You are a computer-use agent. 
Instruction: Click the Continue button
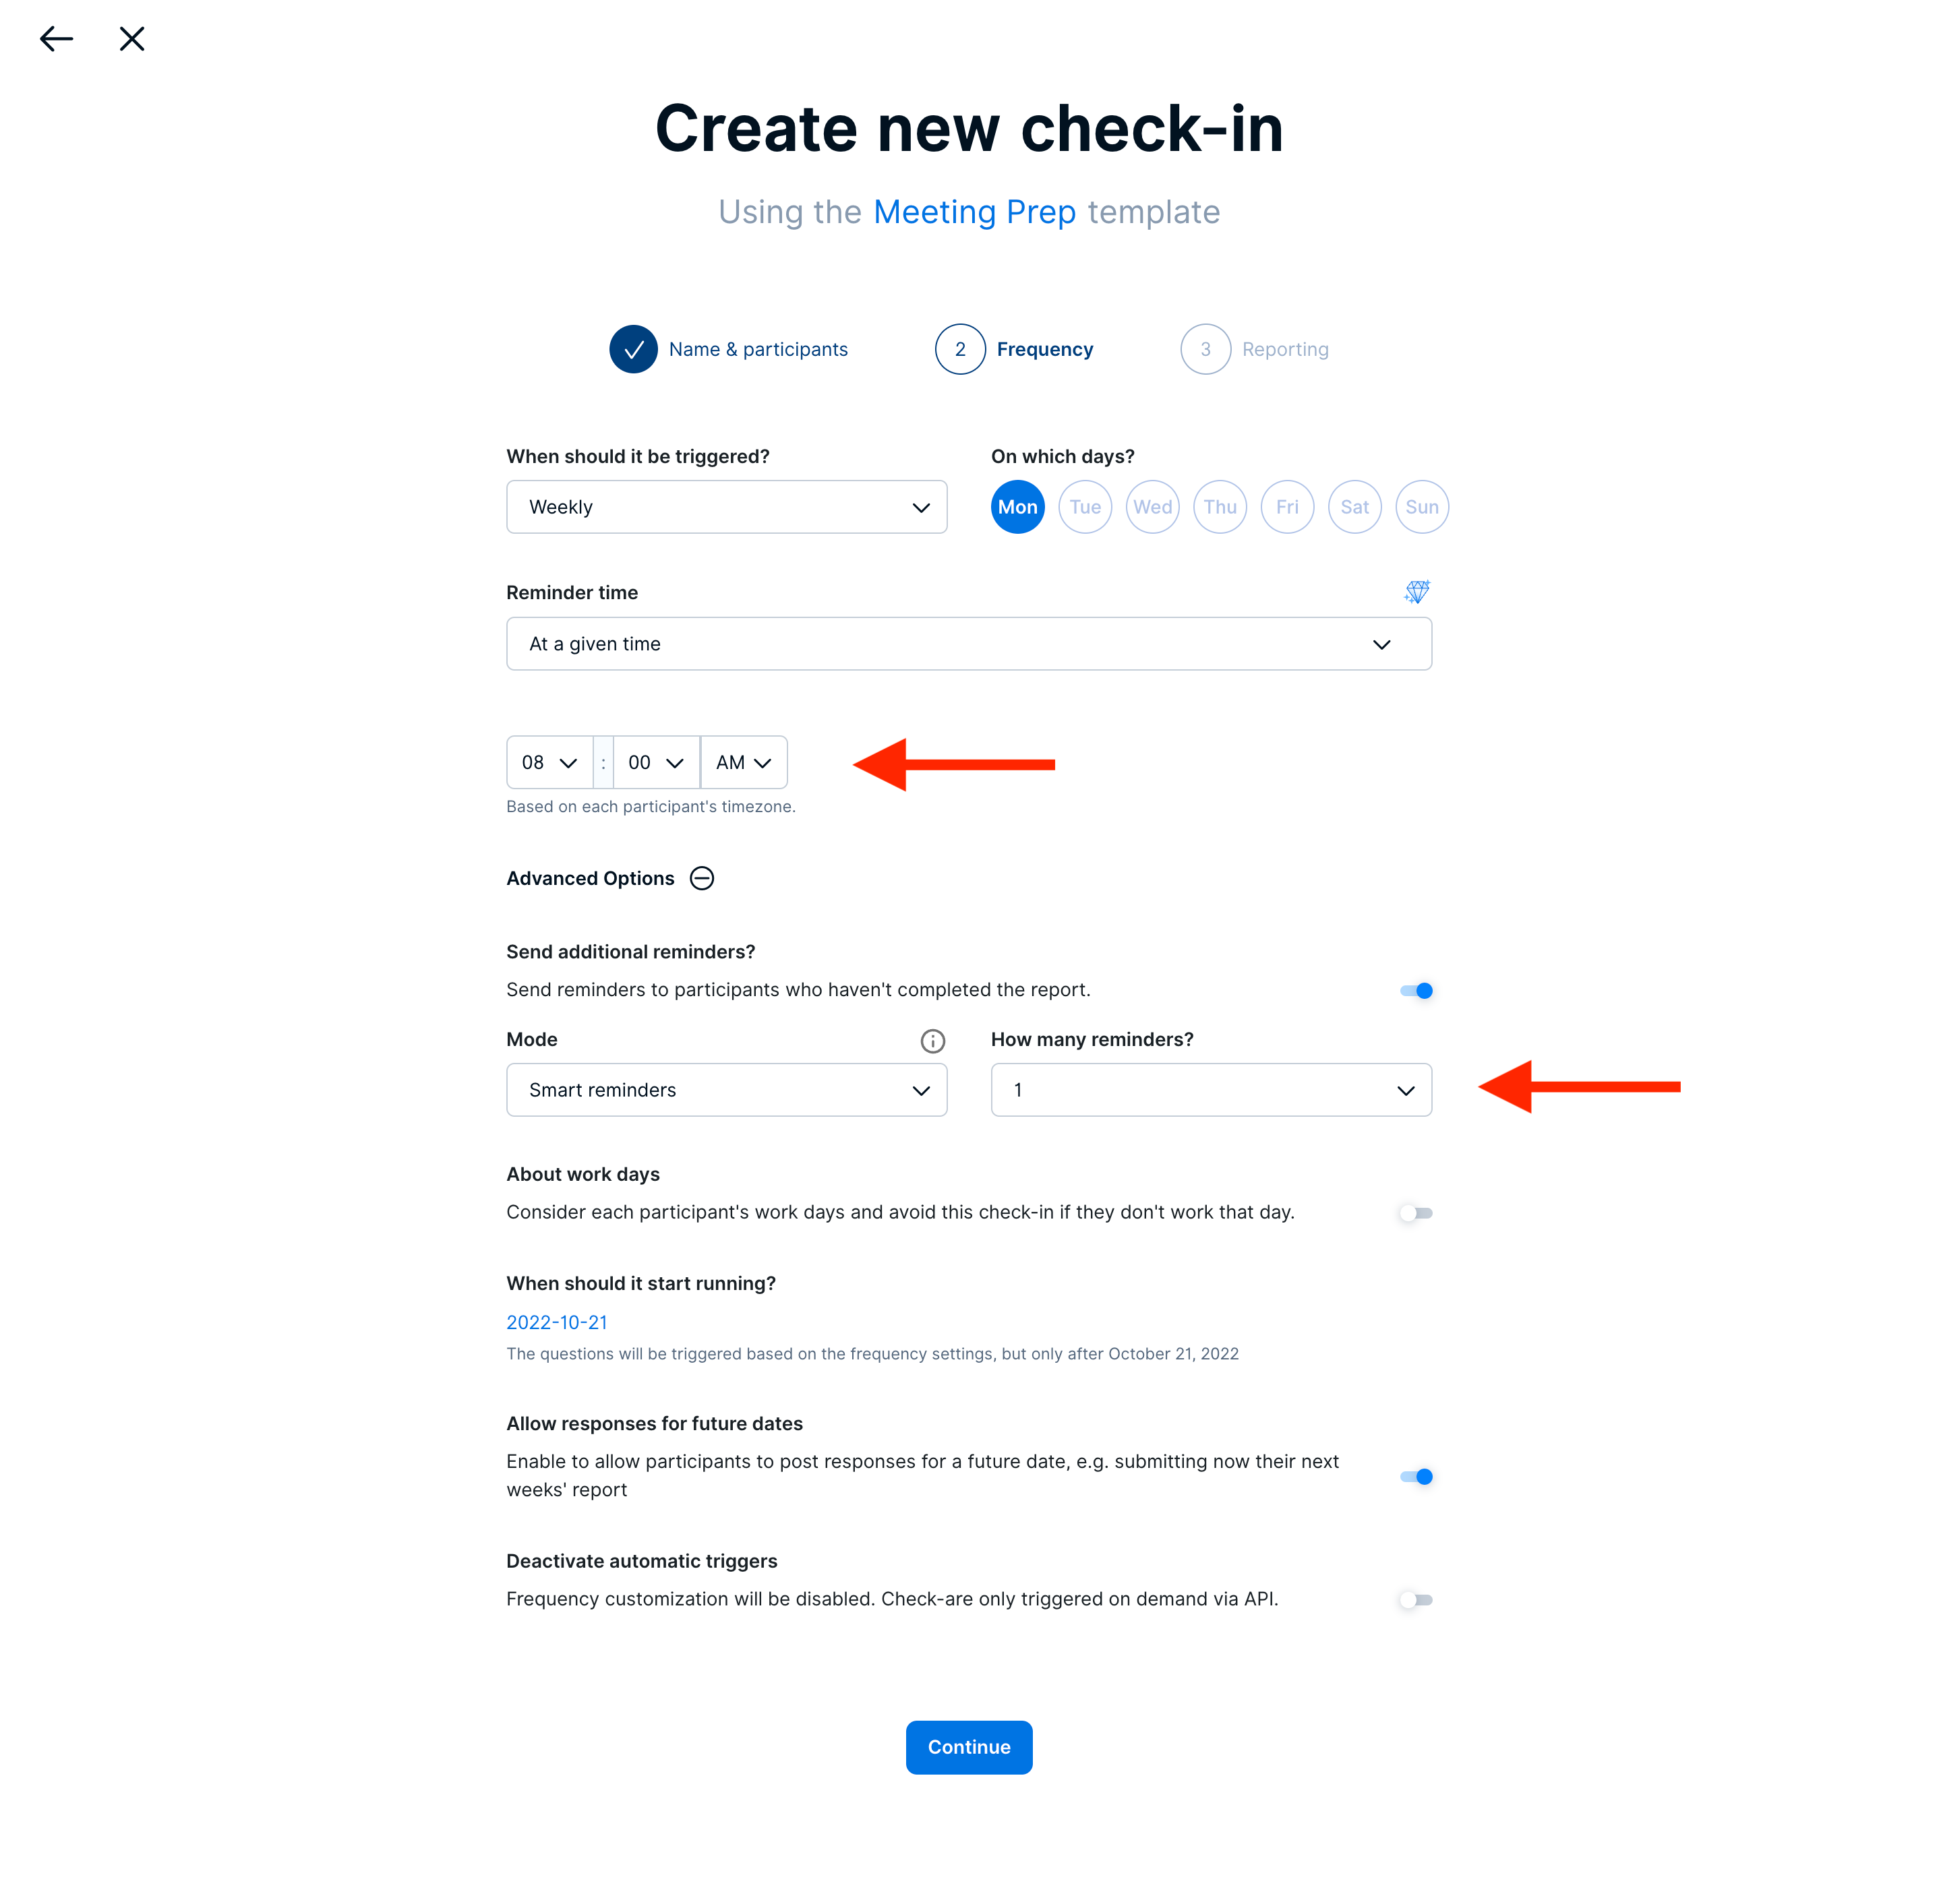(969, 1747)
